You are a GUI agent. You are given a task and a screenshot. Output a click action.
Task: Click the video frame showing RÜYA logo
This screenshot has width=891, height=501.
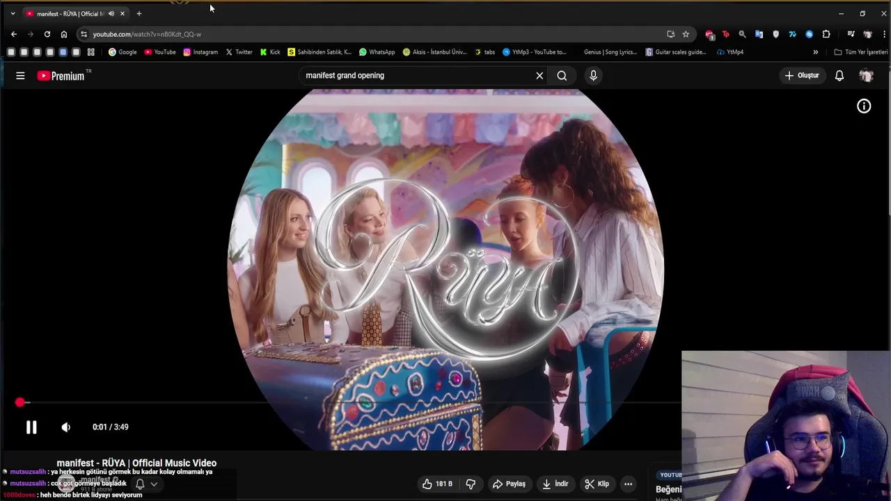pyautogui.click(x=445, y=270)
